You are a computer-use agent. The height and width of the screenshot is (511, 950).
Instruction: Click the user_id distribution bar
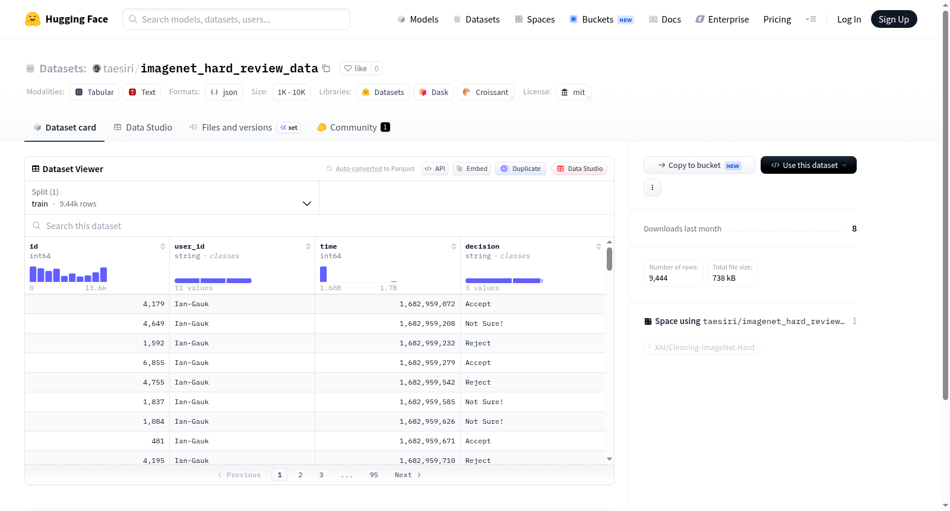213,281
